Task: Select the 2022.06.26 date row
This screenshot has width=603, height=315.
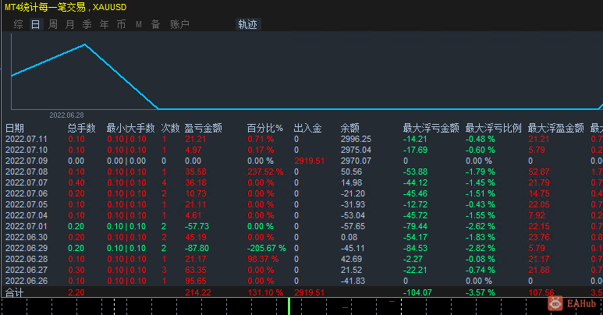Action: 27,281
